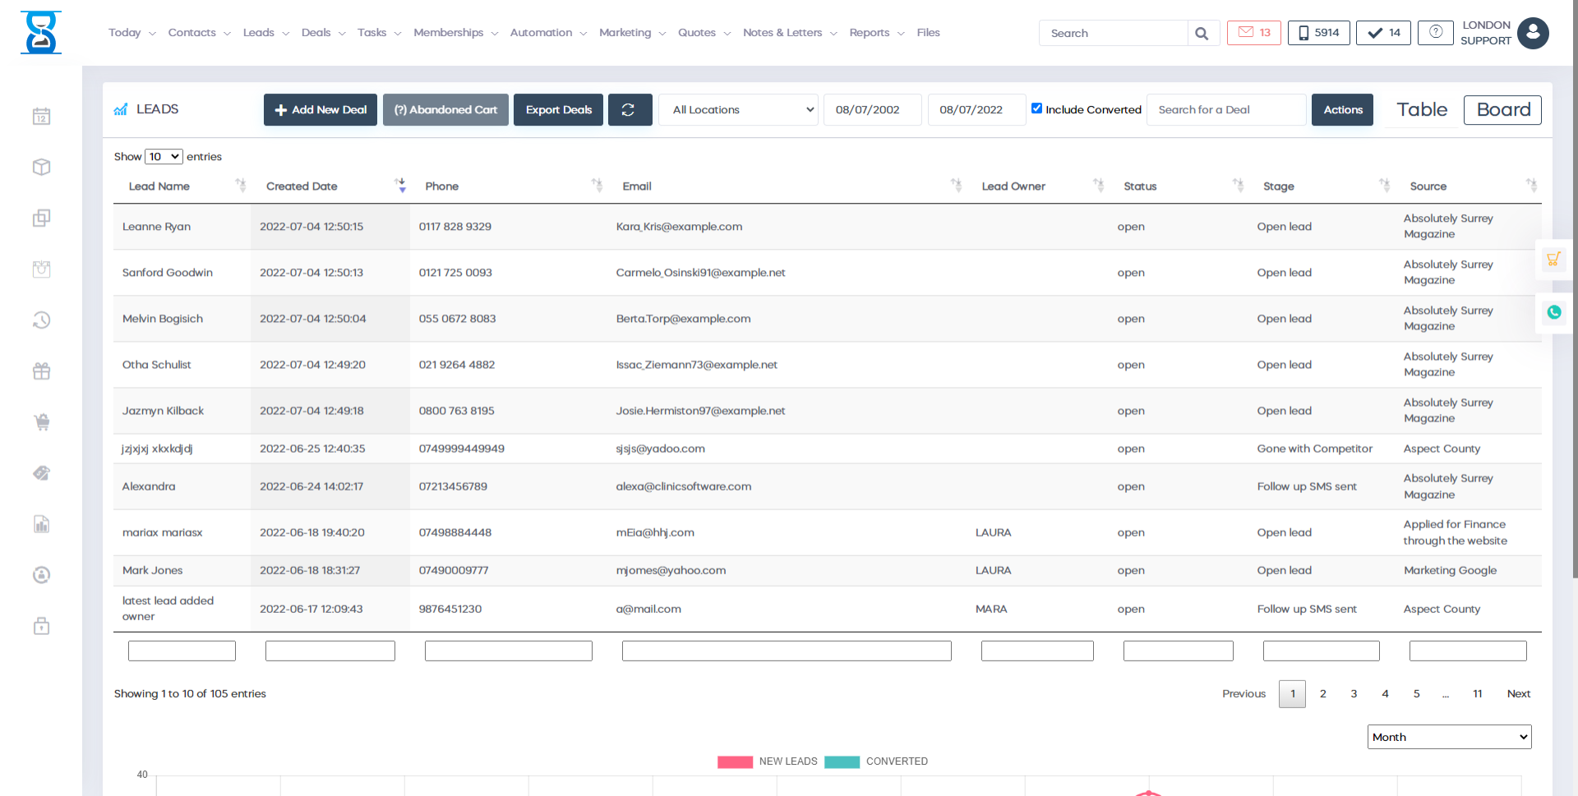1578x796 pixels.
Task: Click the Export Deals button
Action: pos(558,110)
